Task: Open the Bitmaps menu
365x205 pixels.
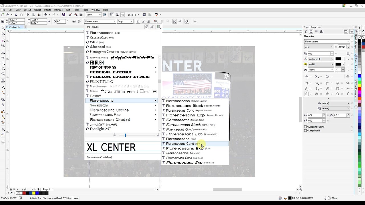Action: (x=58, y=10)
